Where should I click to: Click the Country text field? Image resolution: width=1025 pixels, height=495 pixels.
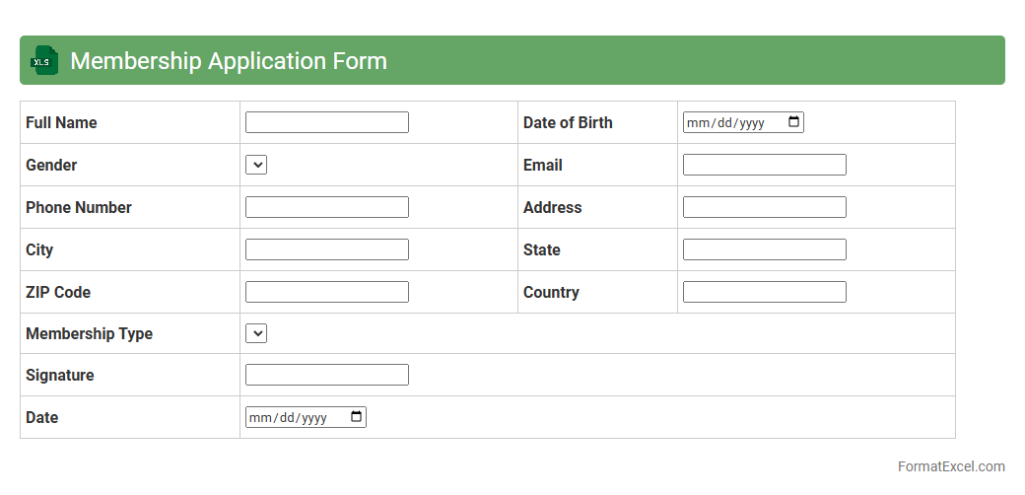764,292
